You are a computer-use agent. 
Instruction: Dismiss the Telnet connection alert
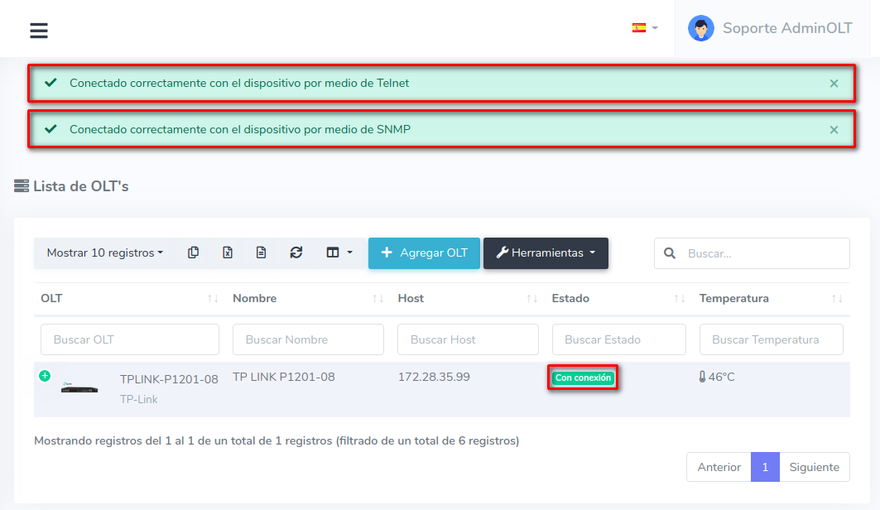tap(834, 84)
